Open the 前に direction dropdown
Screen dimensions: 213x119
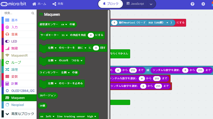[x=82, y=48]
